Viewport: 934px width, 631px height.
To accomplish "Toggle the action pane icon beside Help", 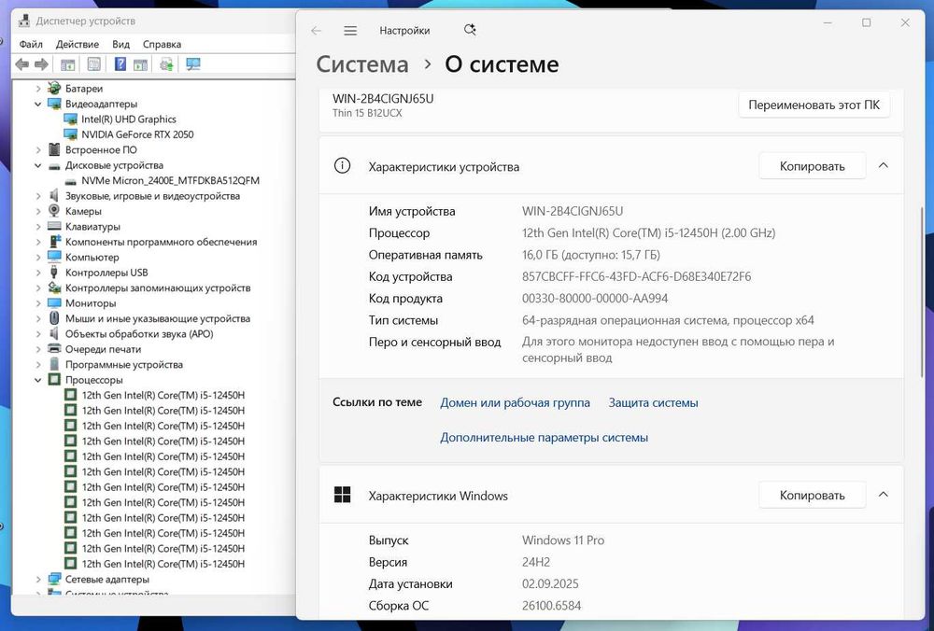I will click(x=141, y=64).
